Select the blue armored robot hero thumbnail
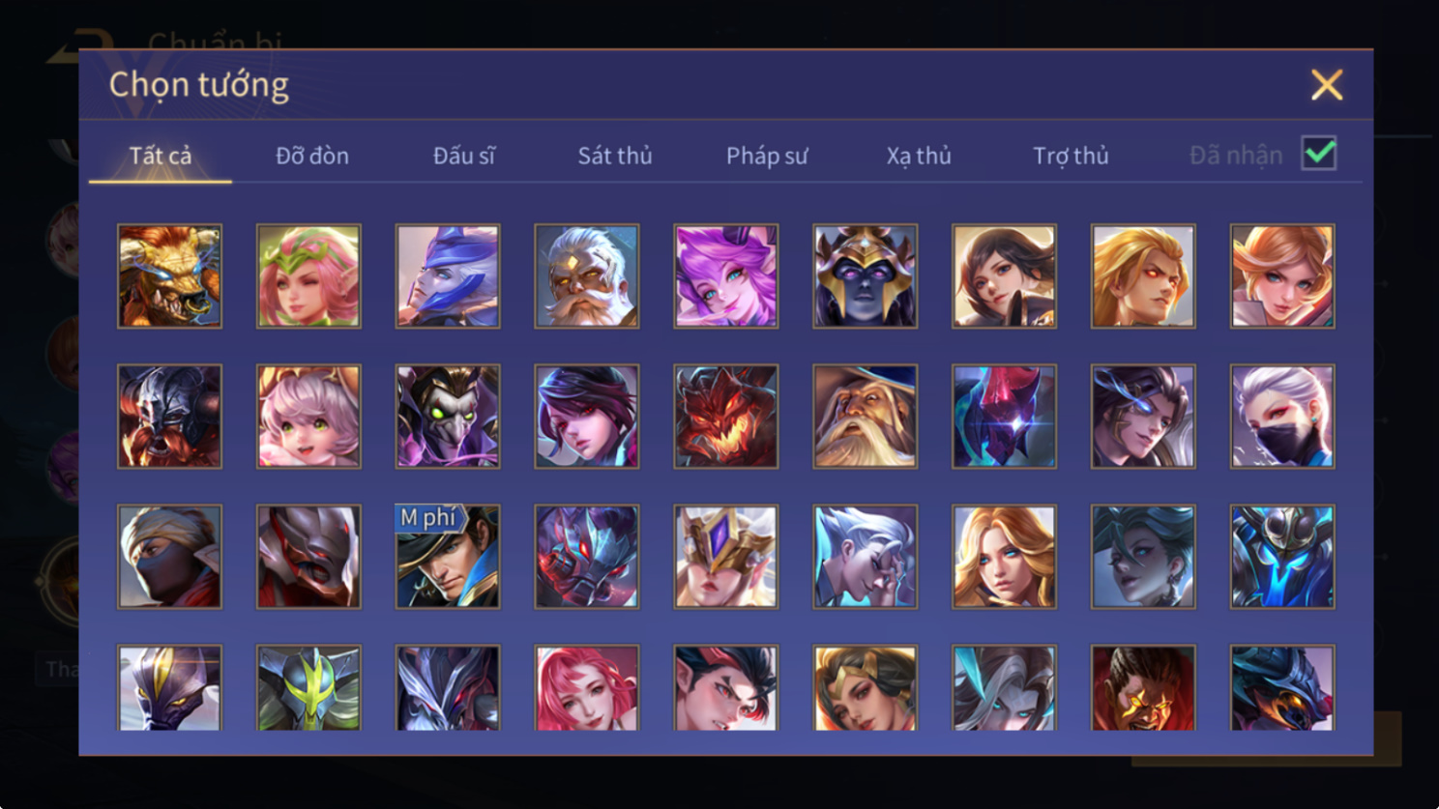Viewport: 1439px width, 809px height. click(1282, 557)
